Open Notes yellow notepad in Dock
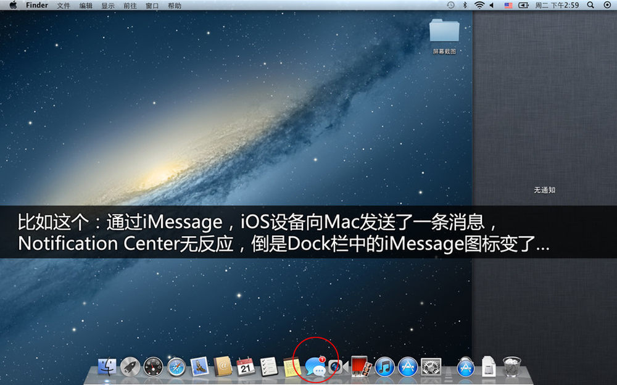Viewport: 617px width, 385px height. point(292,367)
